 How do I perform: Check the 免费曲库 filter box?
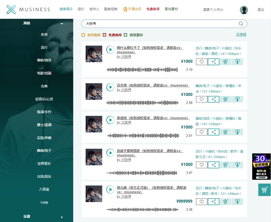click(x=104, y=35)
